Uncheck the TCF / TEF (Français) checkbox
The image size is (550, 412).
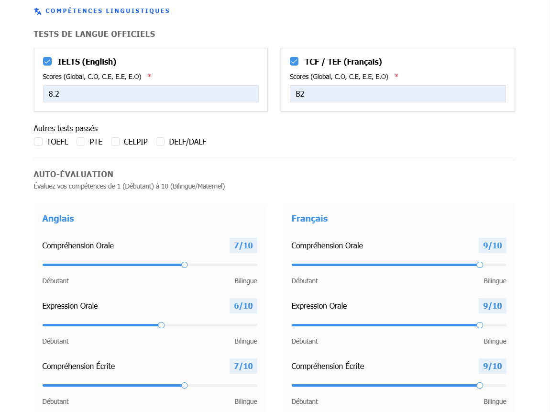[294, 61]
